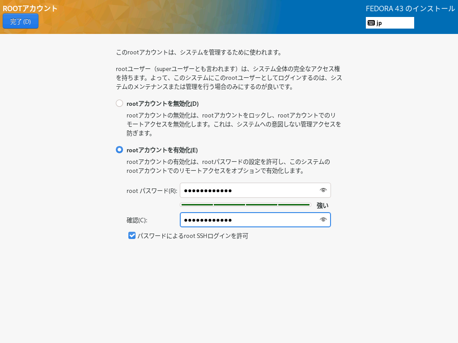The height and width of the screenshot is (343, 458).
Task: Reveal confirmation password with eye icon
Action: click(323, 220)
